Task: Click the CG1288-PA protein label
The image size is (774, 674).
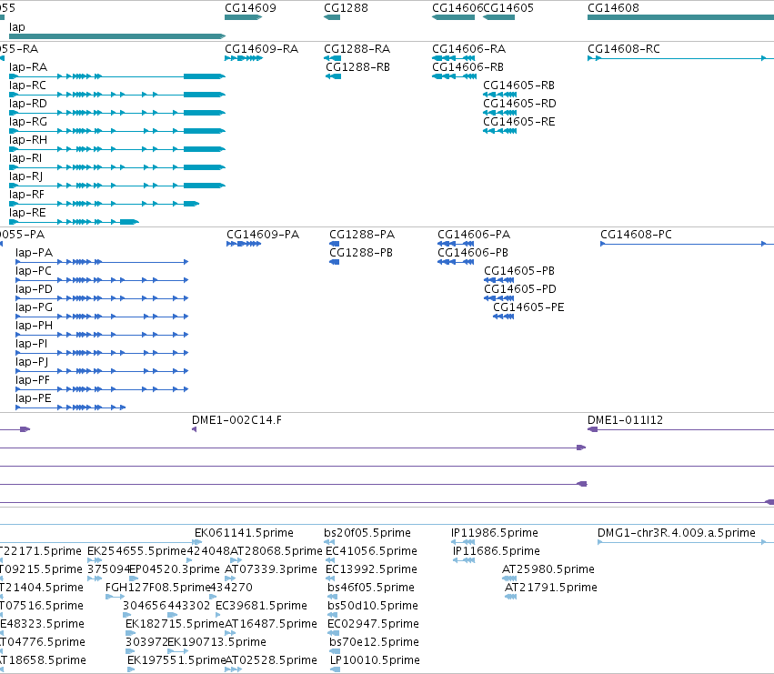Action: click(x=362, y=235)
